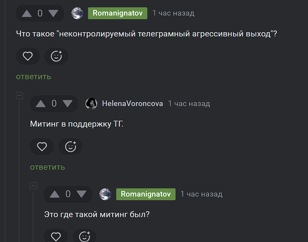
Task: Click the "1 час назад" timestamp on first comment
Action: point(173,13)
